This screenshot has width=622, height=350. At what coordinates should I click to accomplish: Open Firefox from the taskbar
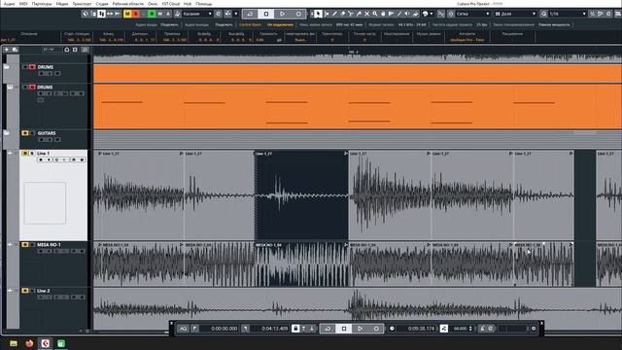point(29,343)
